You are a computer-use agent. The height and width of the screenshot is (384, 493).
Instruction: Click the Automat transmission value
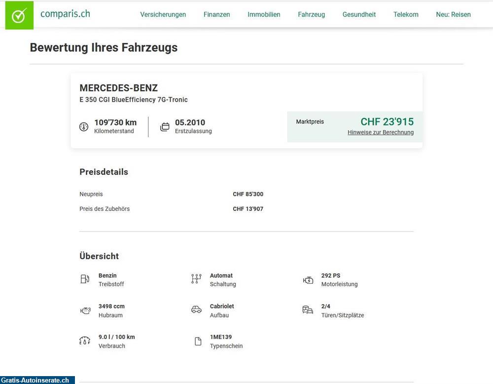[x=221, y=276]
